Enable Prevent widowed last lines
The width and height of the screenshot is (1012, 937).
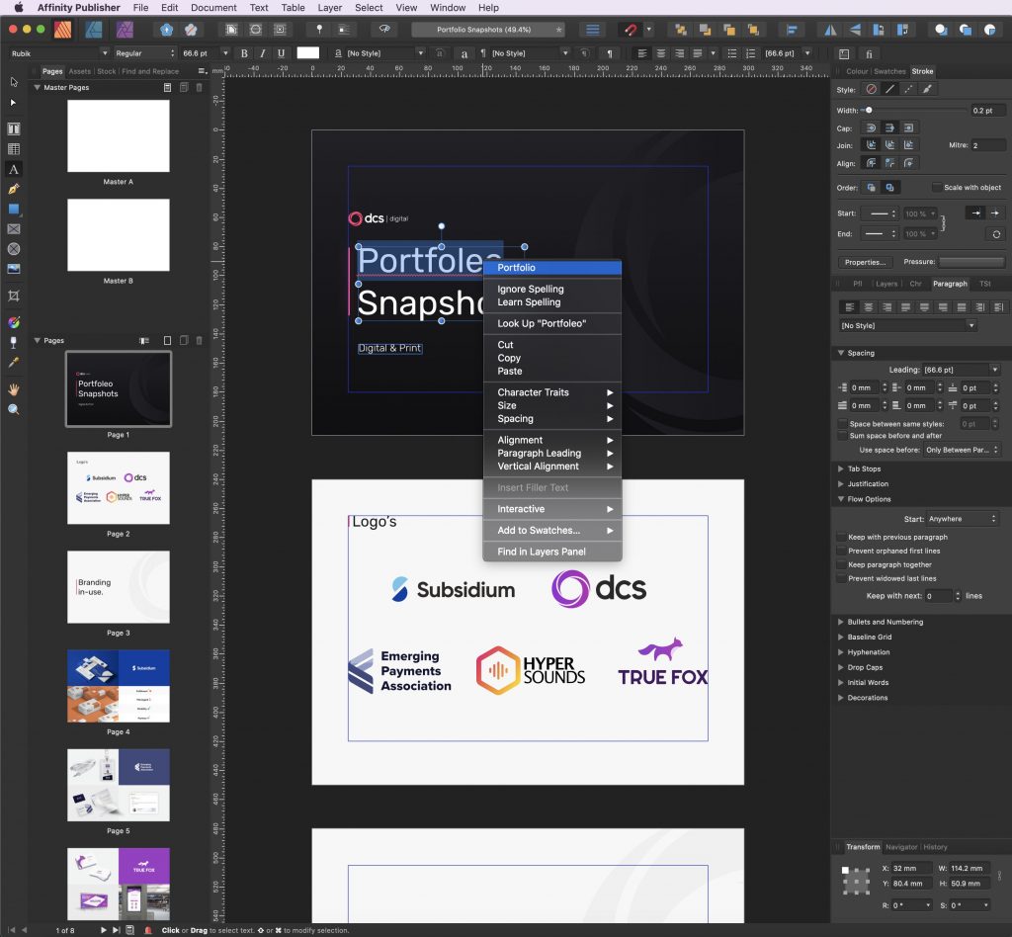click(x=842, y=578)
